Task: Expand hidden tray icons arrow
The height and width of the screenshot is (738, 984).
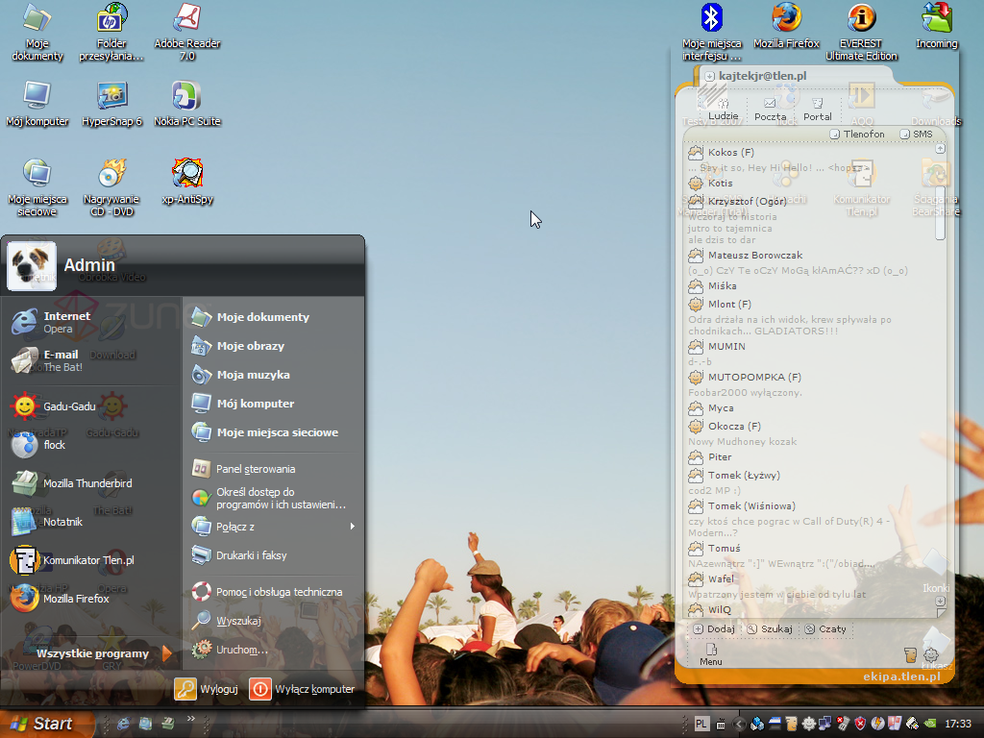Action: 739,724
